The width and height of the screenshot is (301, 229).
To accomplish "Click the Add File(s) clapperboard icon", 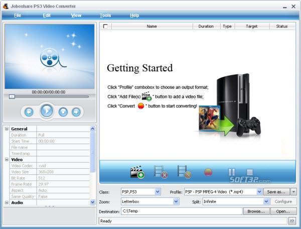I will (x=137, y=172).
